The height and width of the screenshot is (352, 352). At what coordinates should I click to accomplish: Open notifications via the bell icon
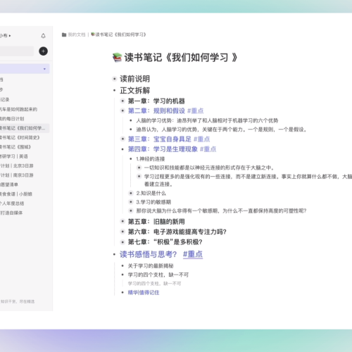point(43,36)
